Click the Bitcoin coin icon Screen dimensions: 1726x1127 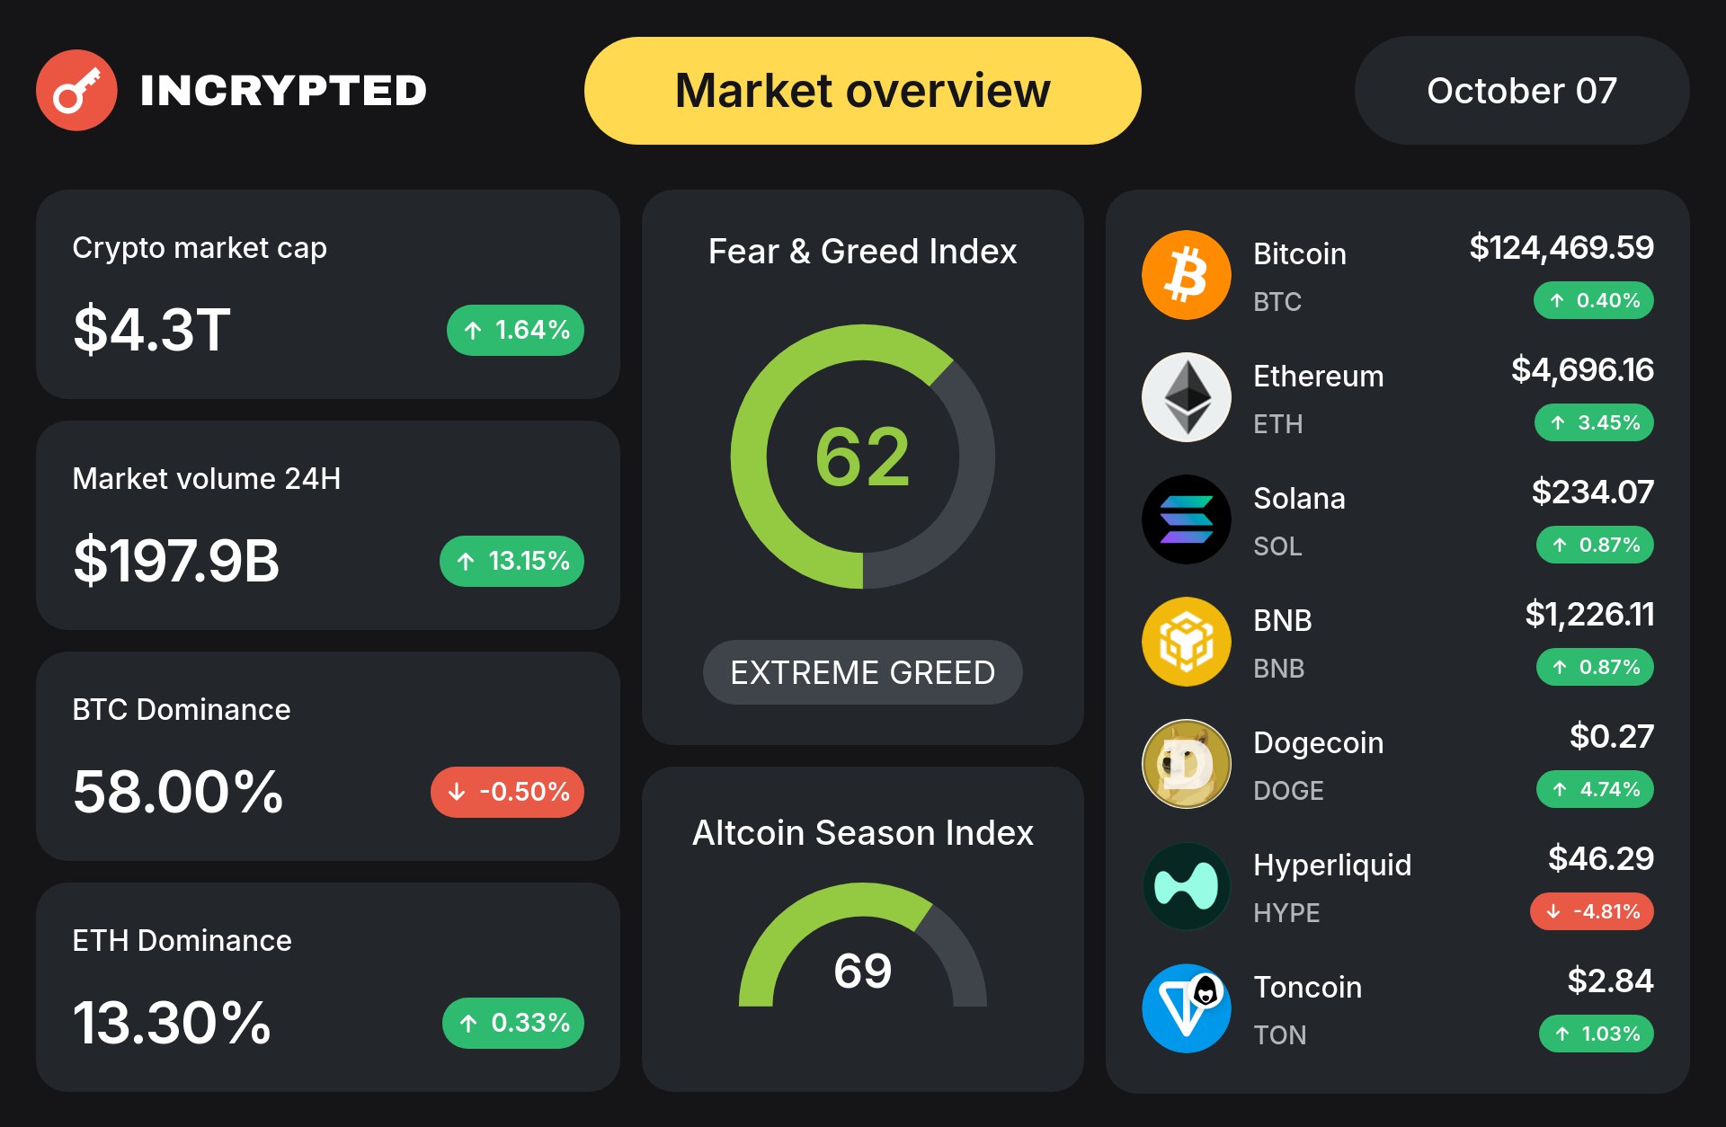tap(1186, 275)
